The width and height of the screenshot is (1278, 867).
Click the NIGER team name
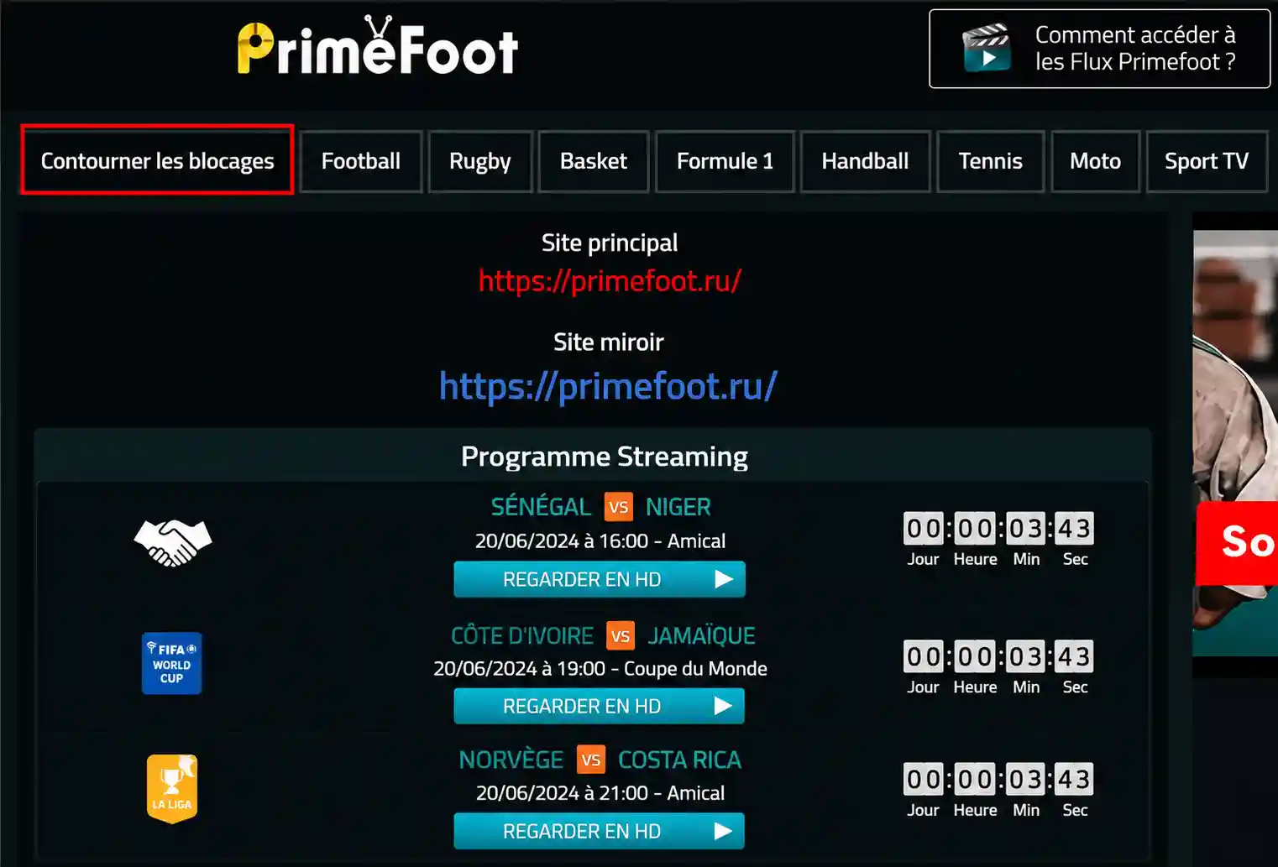(678, 507)
